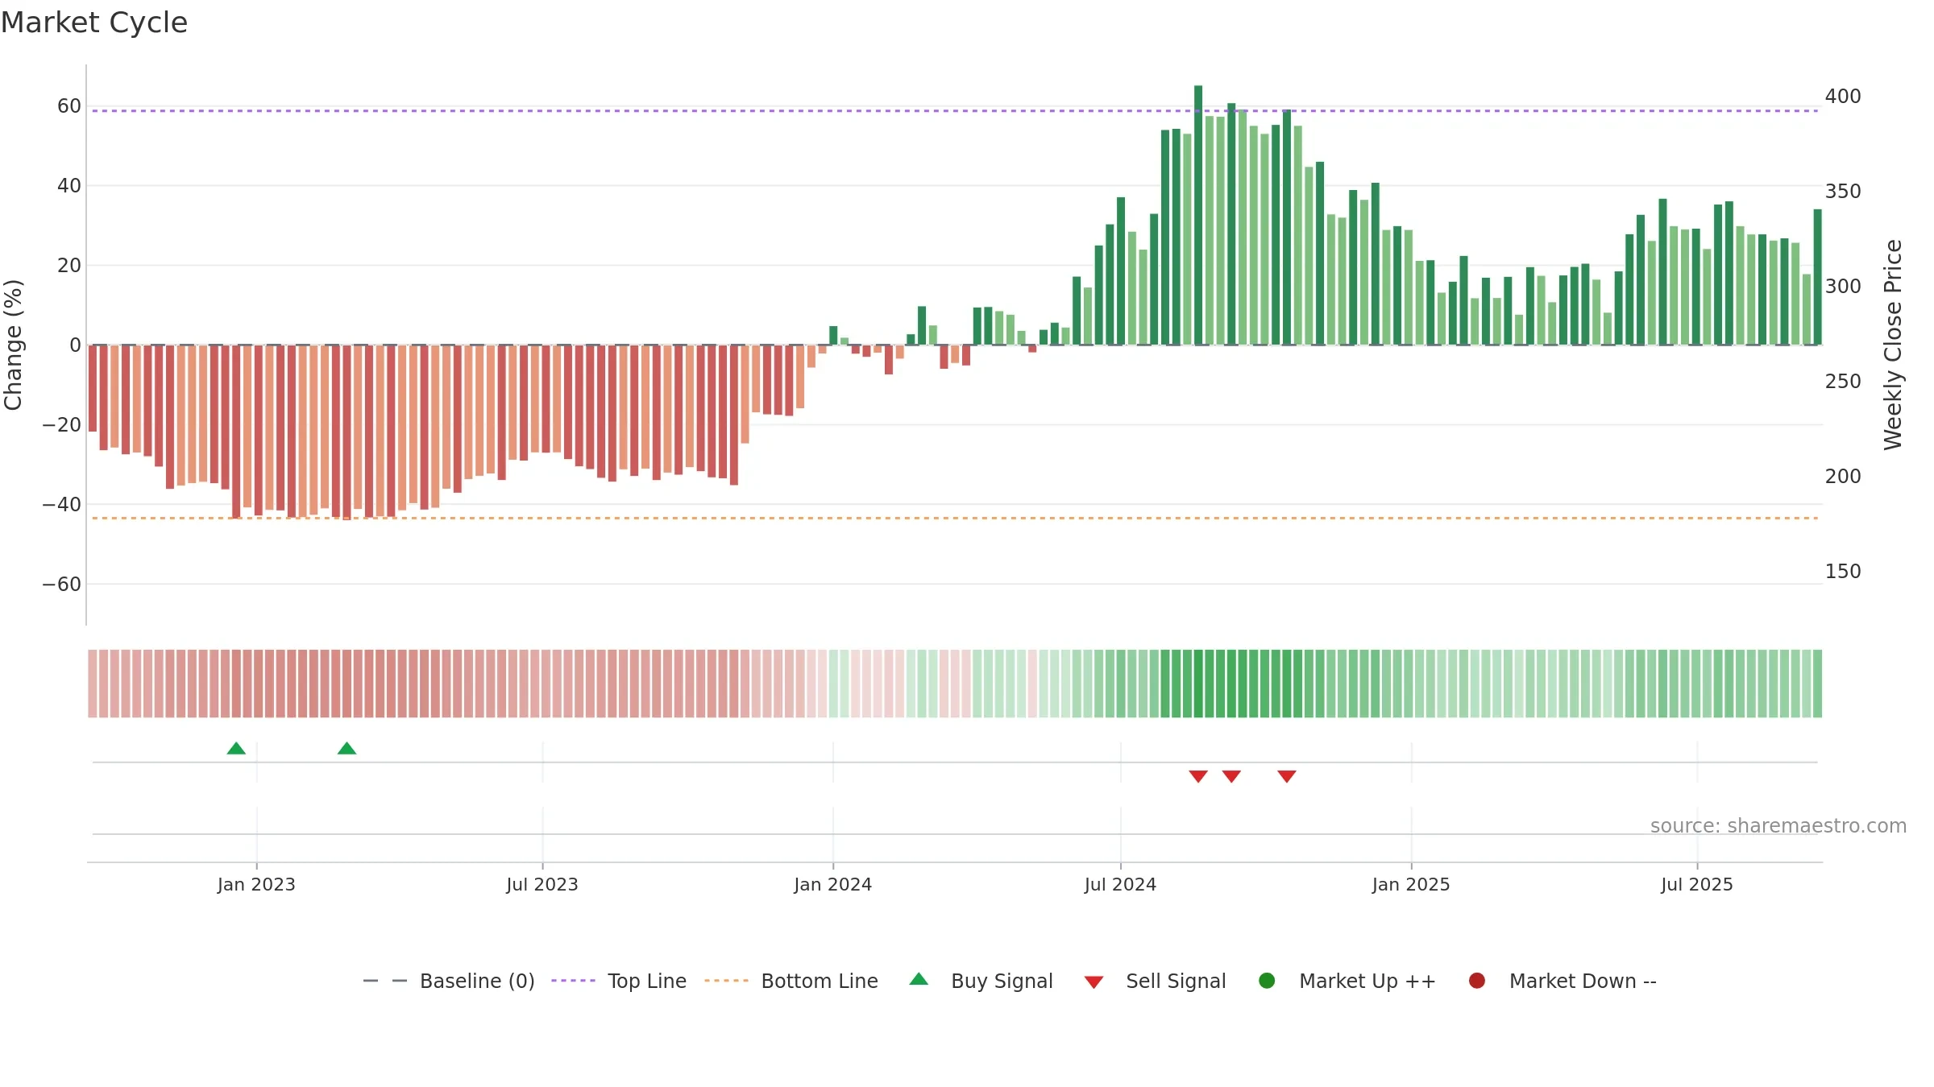The height and width of the screenshot is (1087, 1934).
Task: Click the first red bar at left edge
Action: (93, 388)
